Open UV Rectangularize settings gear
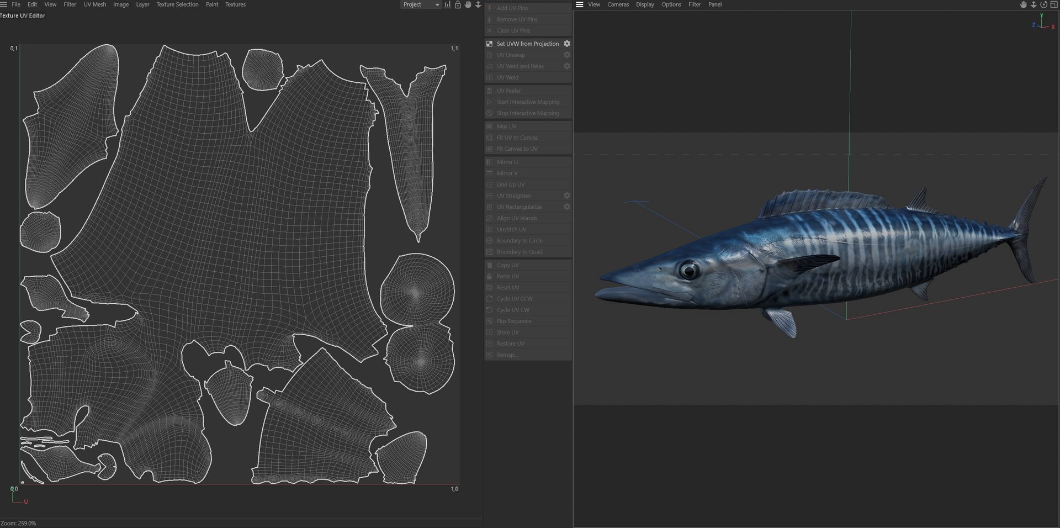 click(566, 207)
